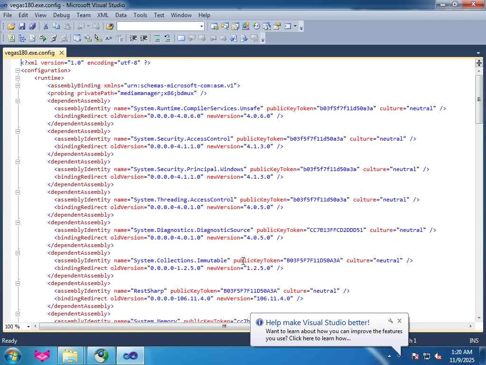Open the Window menu
This screenshot has width=486, height=365.
coord(181,15)
